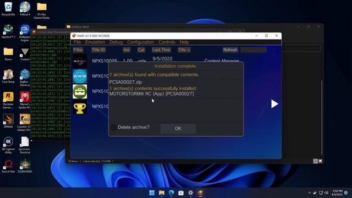The height and width of the screenshot is (198, 352).
Task: Switch Explorer window to details view icon
Action: point(315,161)
